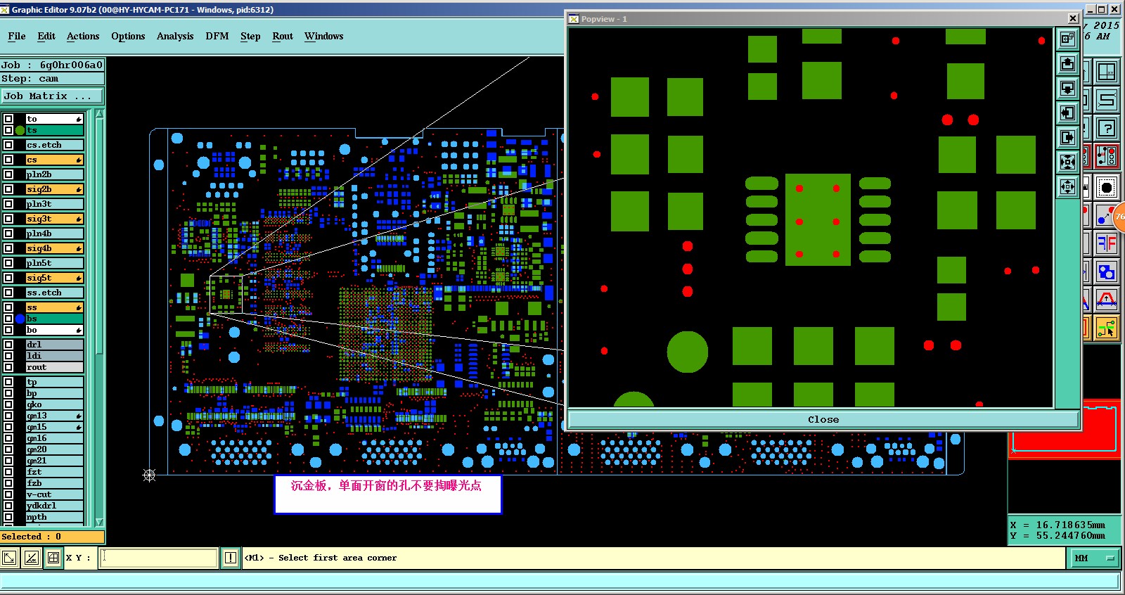The width and height of the screenshot is (1125, 595).
Task: Click the Close button in Popview
Action: coord(823,420)
